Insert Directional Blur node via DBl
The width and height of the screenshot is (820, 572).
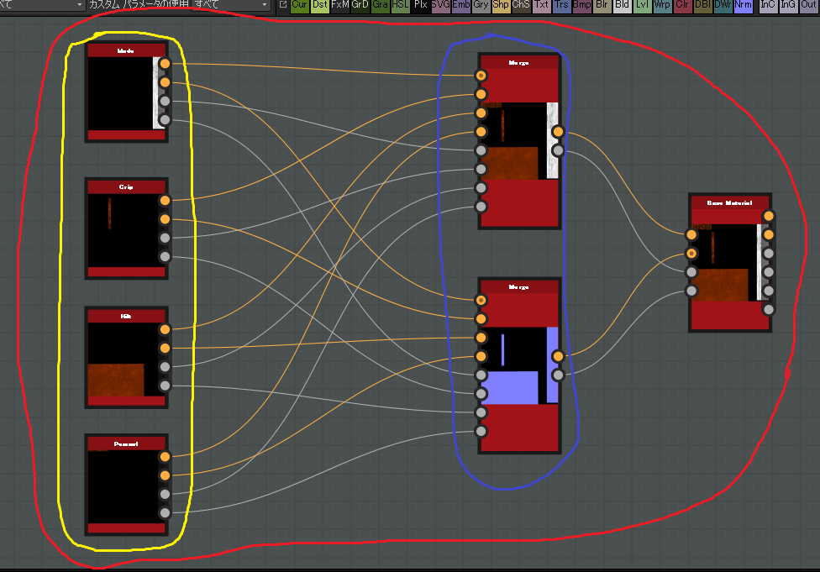pyautogui.click(x=702, y=5)
